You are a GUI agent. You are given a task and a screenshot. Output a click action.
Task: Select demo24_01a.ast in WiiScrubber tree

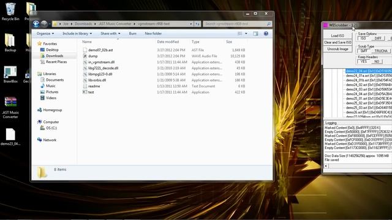[369, 76]
